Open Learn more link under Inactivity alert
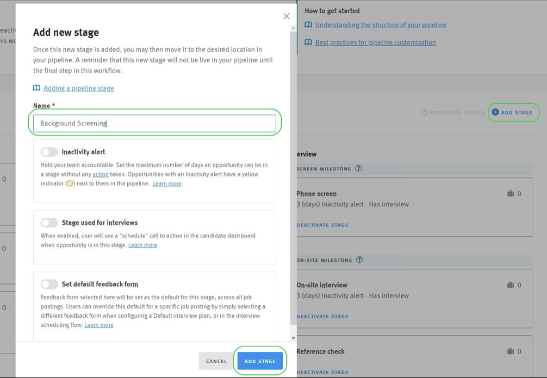547x378 pixels. pyautogui.click(x=167, y=184)
